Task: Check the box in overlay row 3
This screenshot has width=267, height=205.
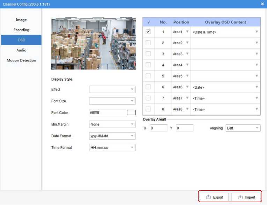Action: point(148,54)
